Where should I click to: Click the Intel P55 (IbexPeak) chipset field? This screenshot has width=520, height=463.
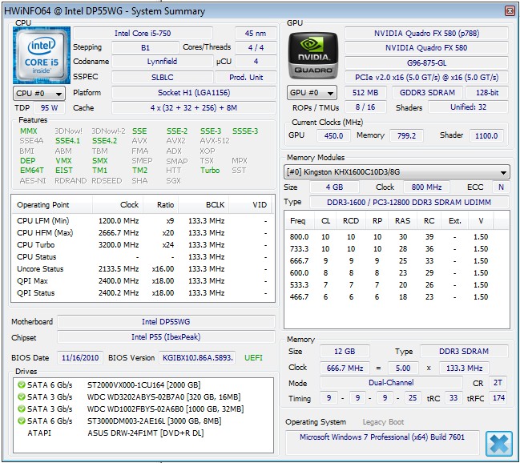tap(167, 337)
